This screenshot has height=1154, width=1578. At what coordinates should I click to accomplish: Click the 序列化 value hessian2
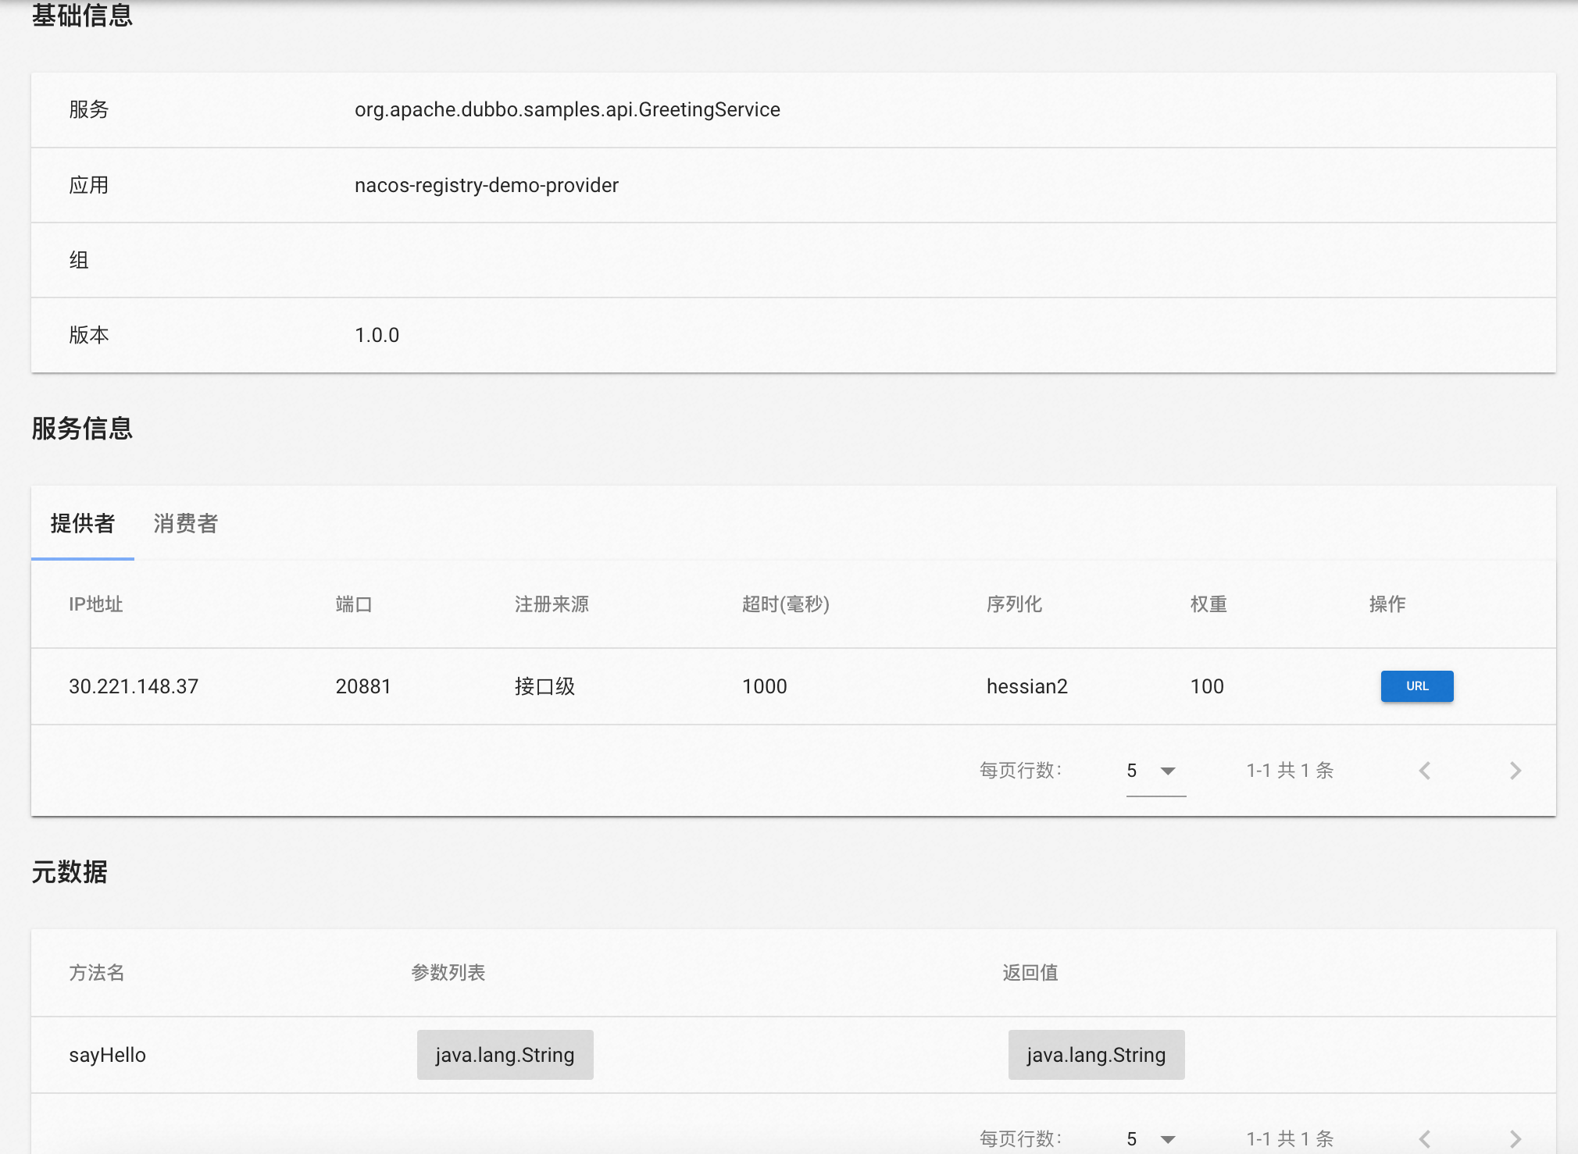(1027, 686)
